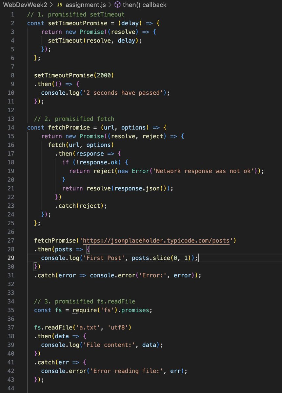Open the then() callback breadcrumb
This screenshot has width=282, height=393.
tap(144, 5)
